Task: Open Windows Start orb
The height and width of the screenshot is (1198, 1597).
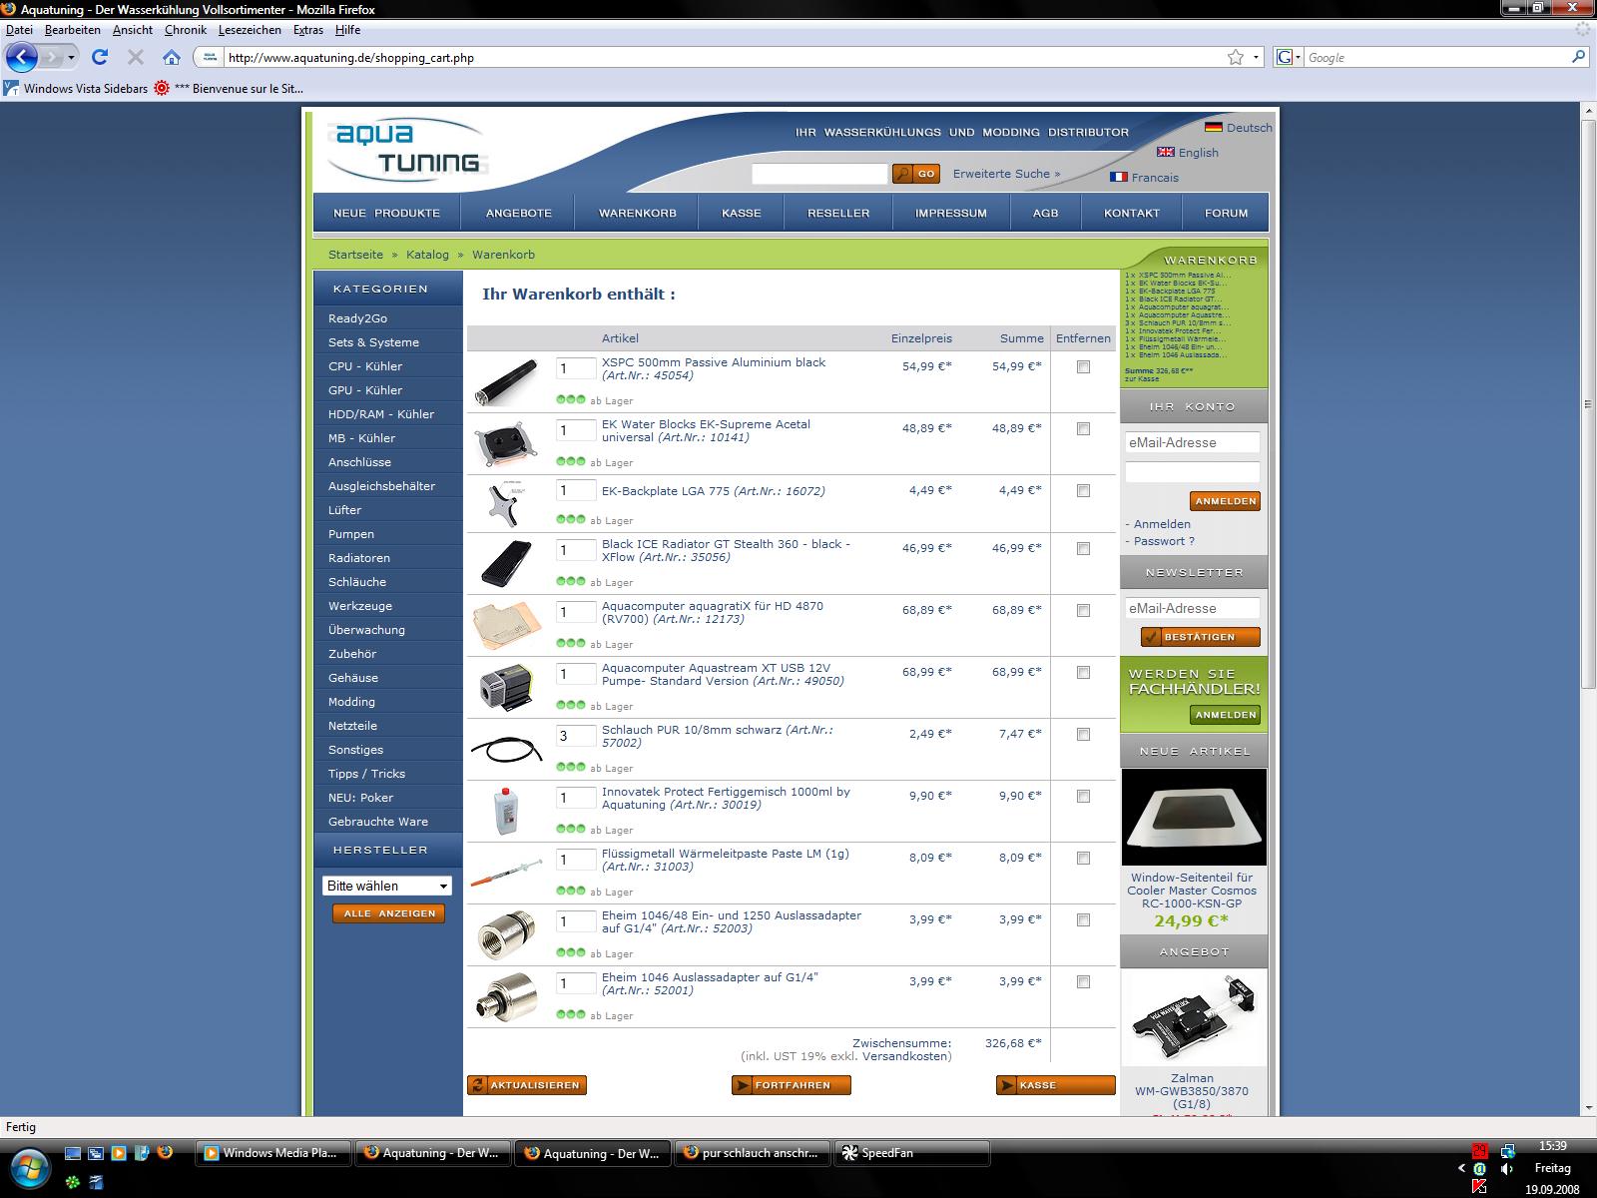Action: tap(28, 1166)
